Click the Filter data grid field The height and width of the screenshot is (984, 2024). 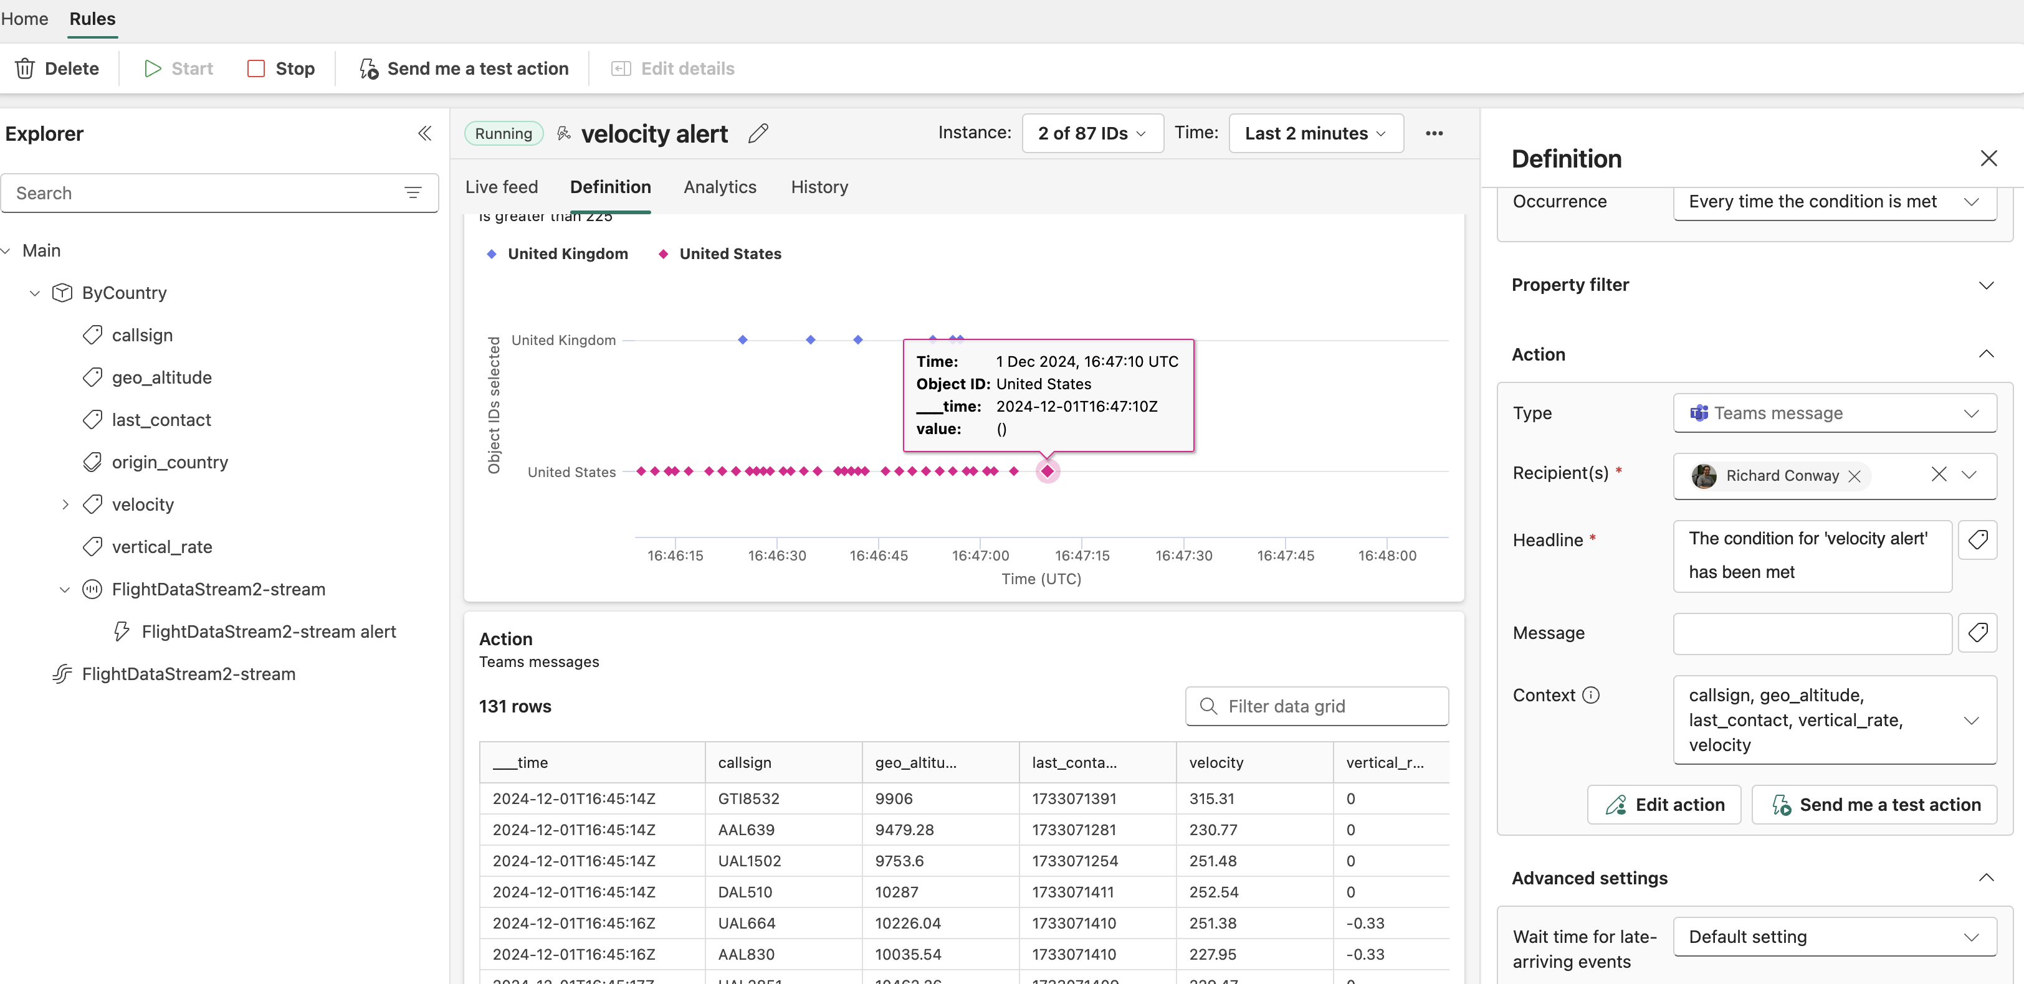pos(1316,706)
